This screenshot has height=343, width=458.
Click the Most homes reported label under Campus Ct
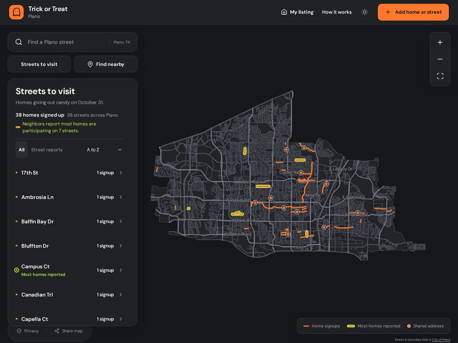(43, 275)
